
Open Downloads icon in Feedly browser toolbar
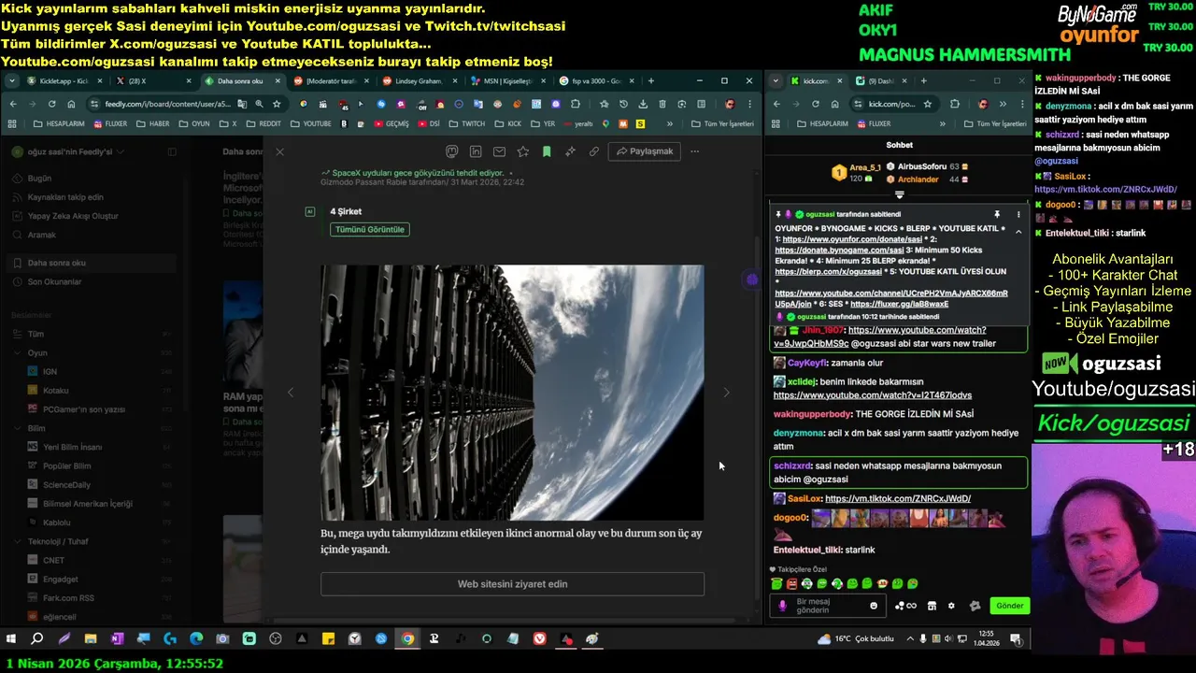[643, 104]
